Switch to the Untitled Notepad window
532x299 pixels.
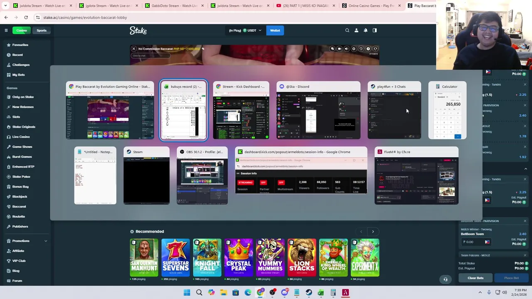point(95,176)
